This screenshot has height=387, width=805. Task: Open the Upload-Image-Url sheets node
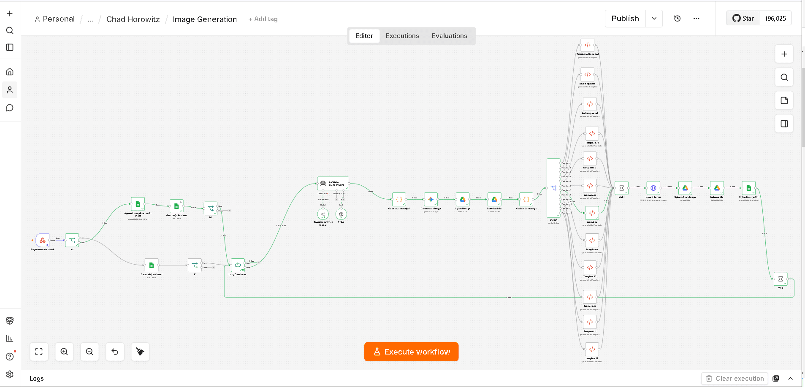tap(749, 188)
